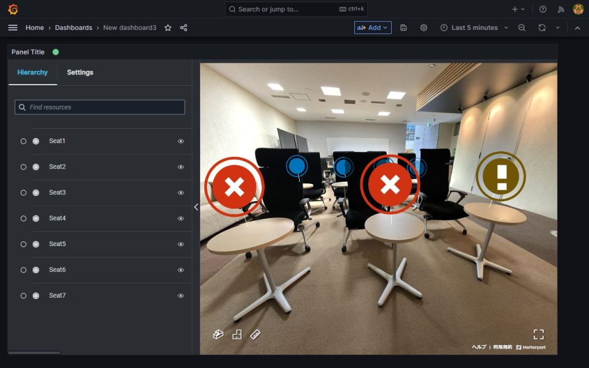Expand refresh interval dropdown arrow
Image resolution: width=589 pixels, height=368 pixels.
[557, 28]
